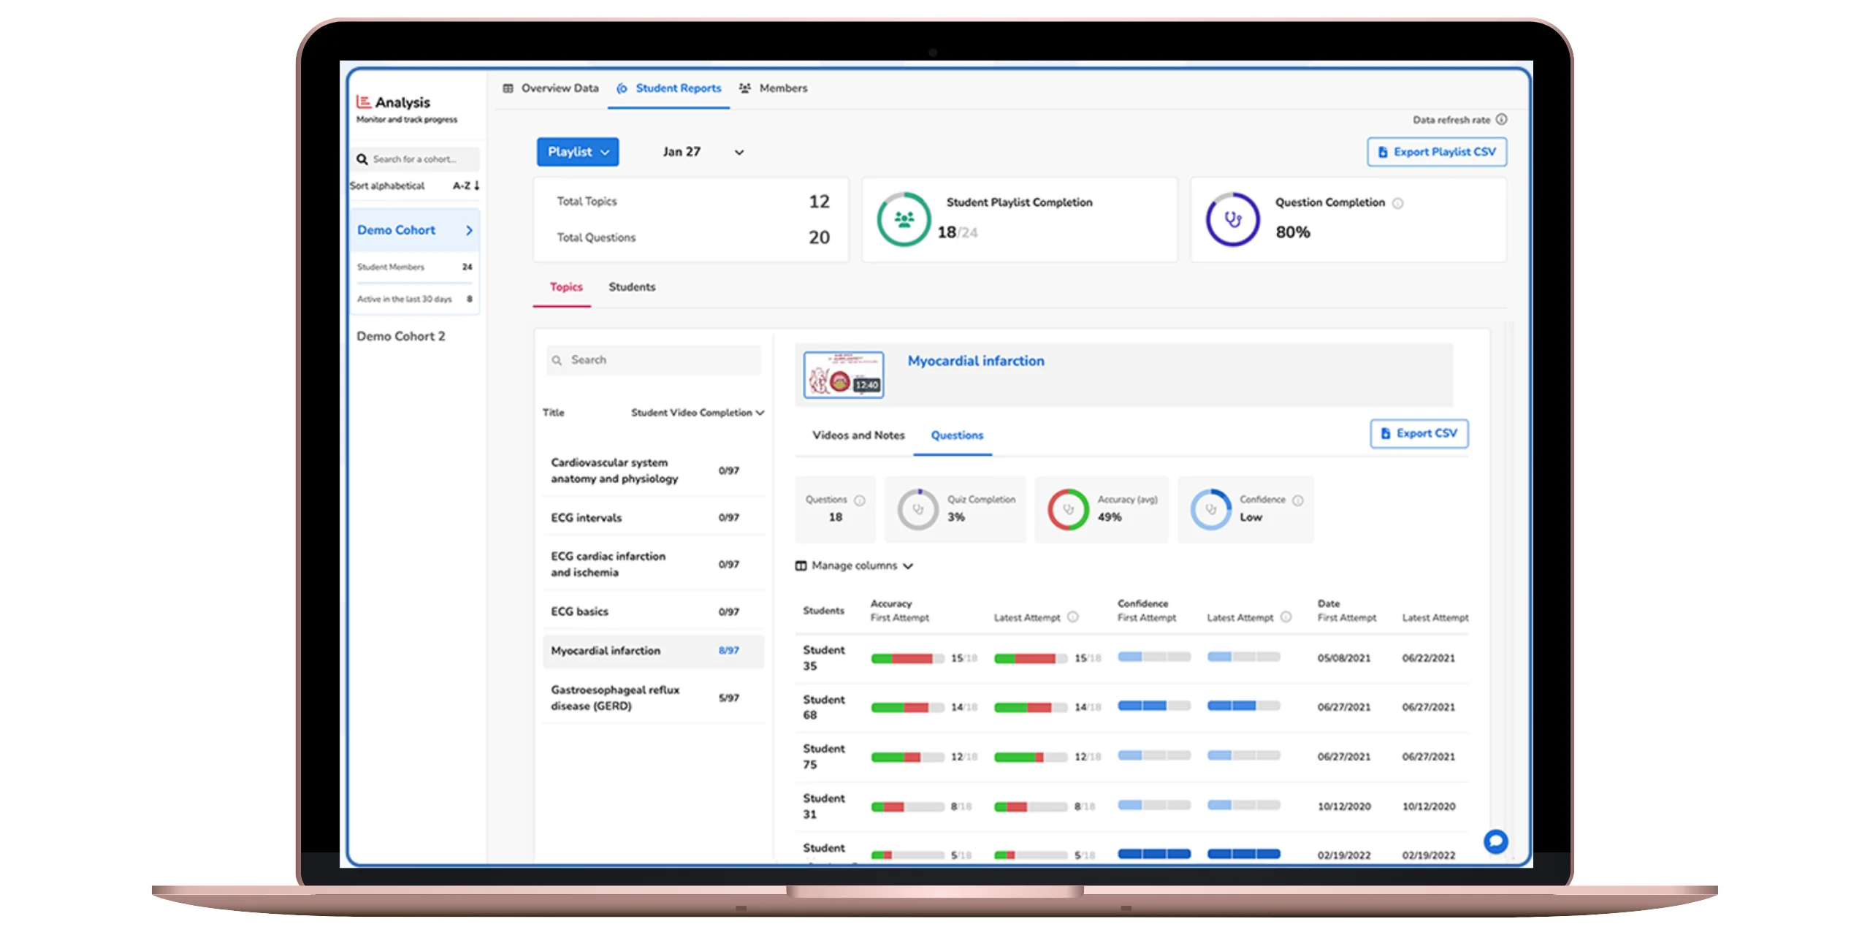The image size is (1870, 935).
Task: Open the Manage columns dropdown
Action: pyautogui.click(x=854, y=566)
